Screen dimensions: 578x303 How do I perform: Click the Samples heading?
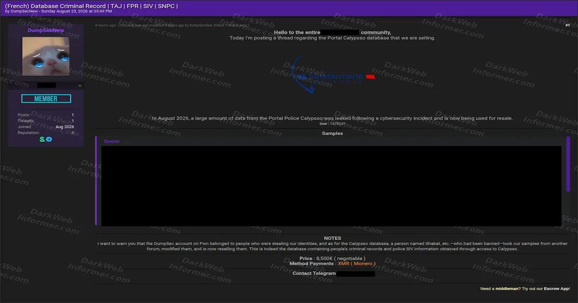coord(332,133)
